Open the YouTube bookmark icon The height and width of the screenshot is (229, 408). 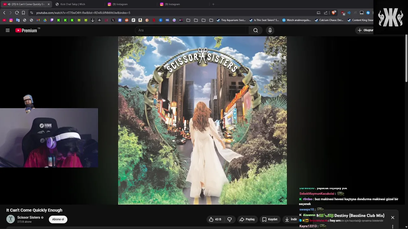point(4,20)
